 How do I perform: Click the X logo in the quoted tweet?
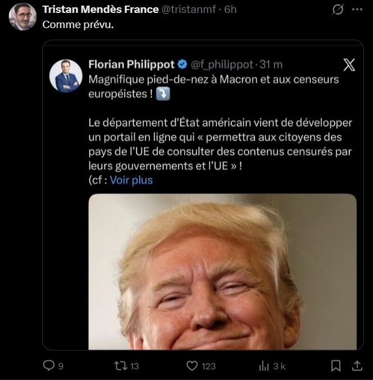[349, 65]
